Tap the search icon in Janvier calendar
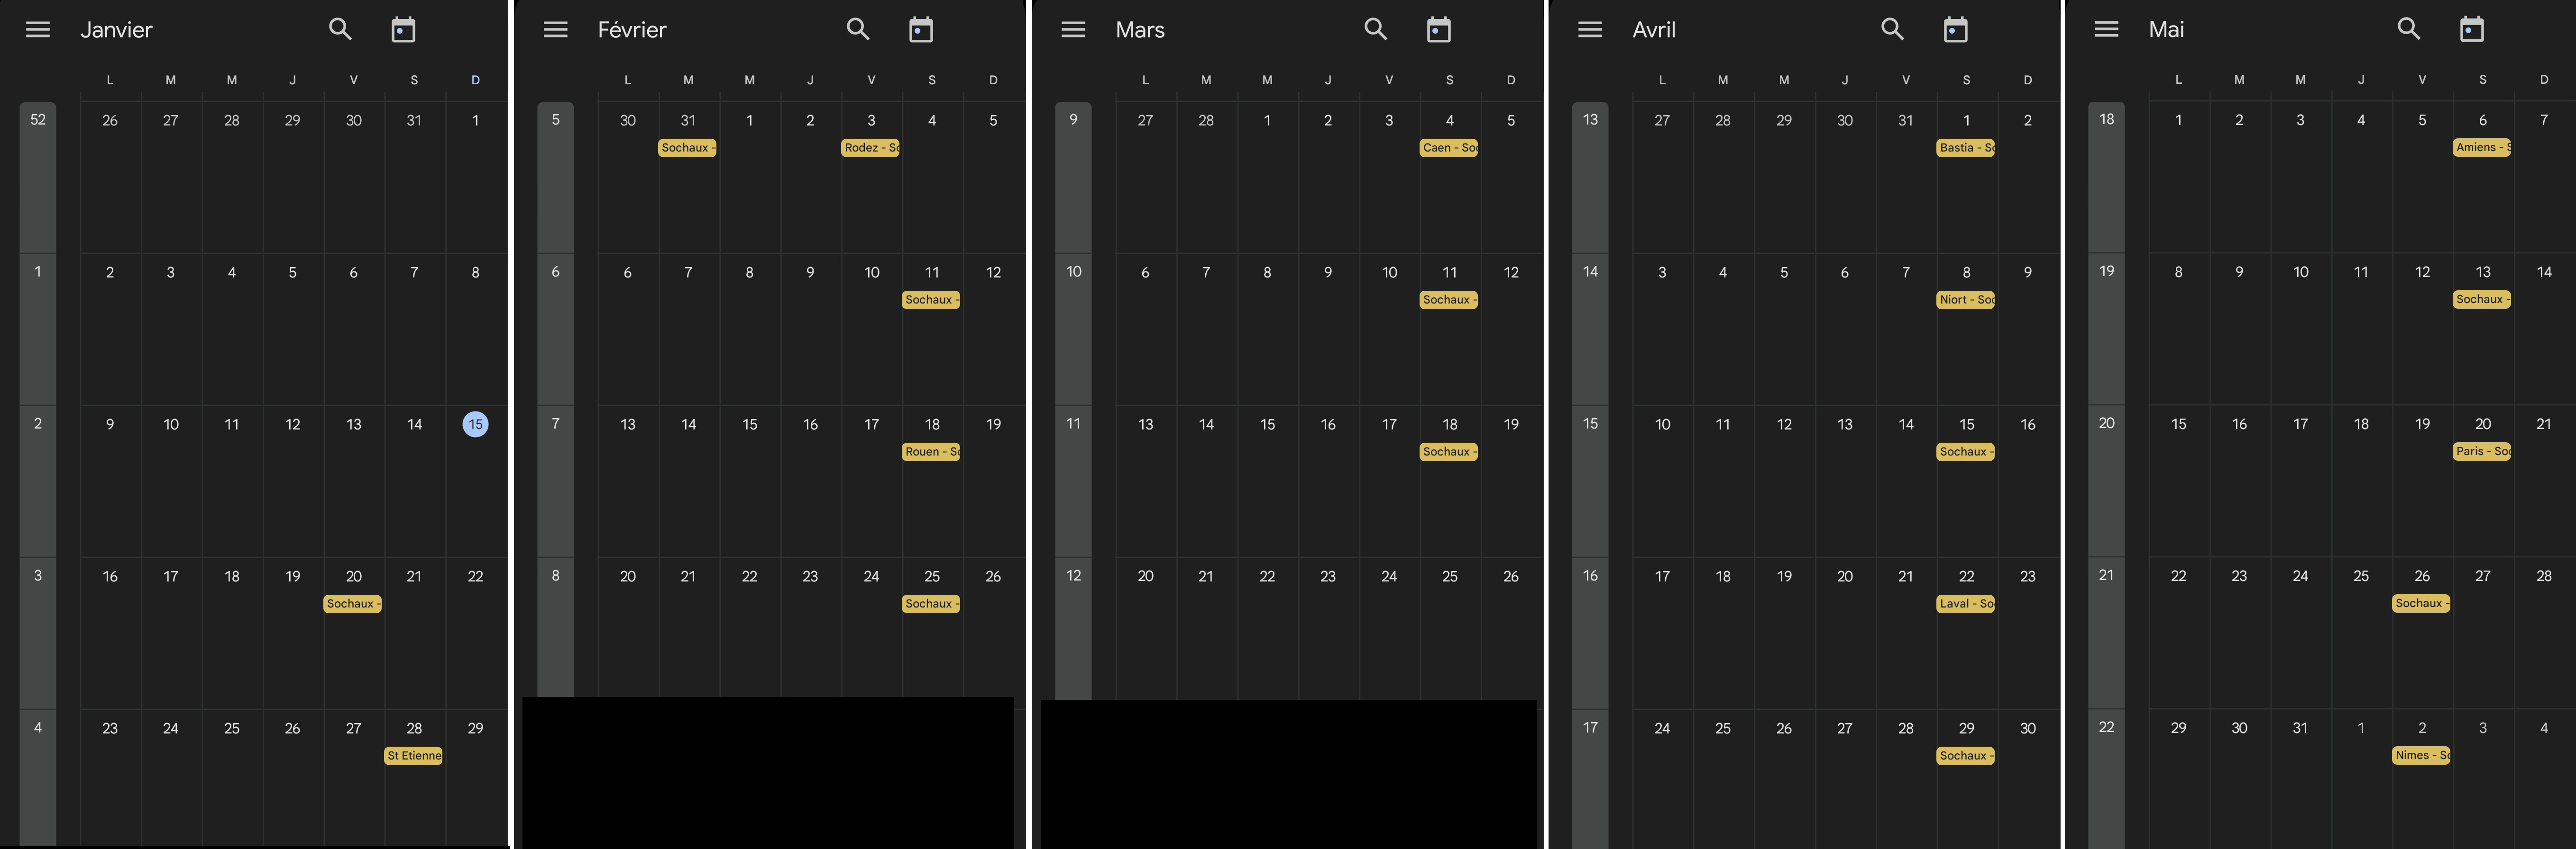The image size is (2576, 849). pos(341,29)
